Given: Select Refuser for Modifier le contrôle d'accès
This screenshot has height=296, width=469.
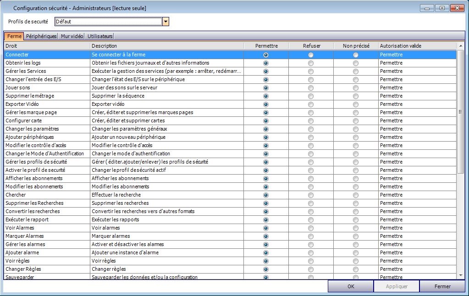Looking at the screenshot, I should coord(311,146).
